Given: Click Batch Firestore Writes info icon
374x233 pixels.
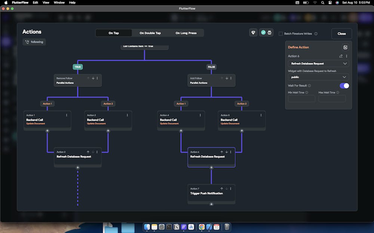Looking at the screenshot, I should (316, 34).
